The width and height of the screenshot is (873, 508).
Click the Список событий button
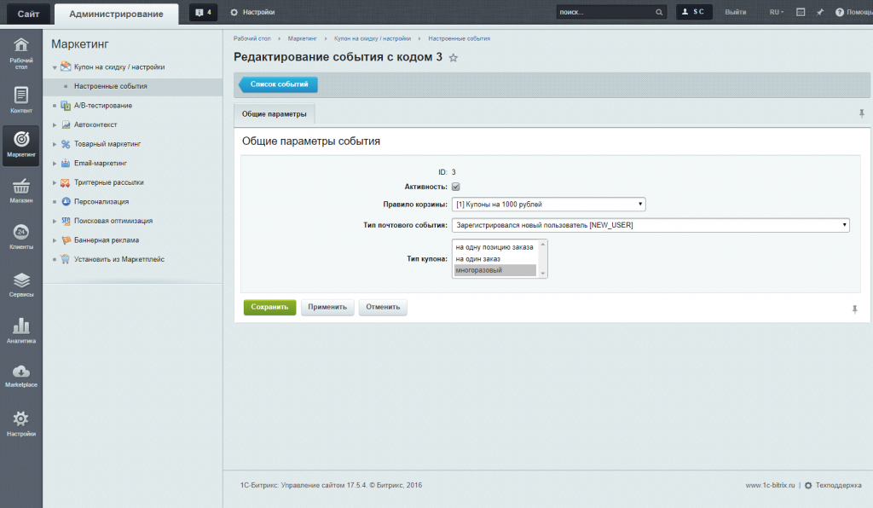tap(278, 84)
